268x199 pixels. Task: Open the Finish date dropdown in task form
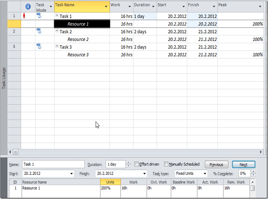point(144,174)
